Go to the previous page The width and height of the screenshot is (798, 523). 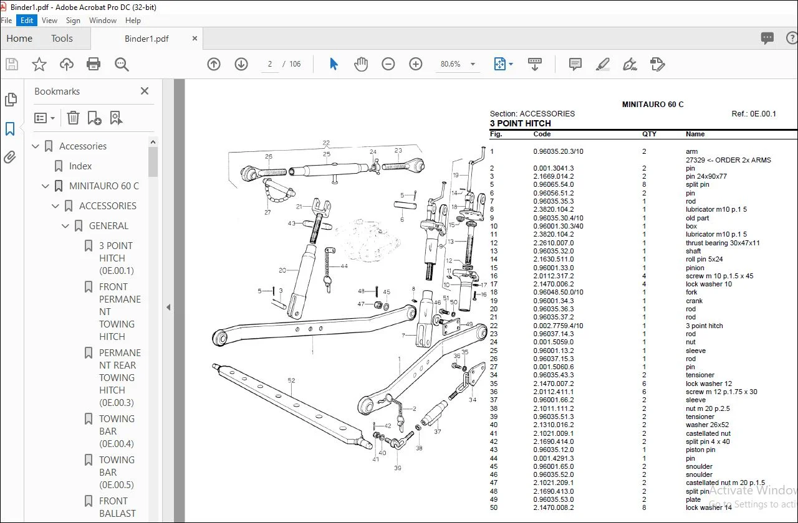point(214,64)
